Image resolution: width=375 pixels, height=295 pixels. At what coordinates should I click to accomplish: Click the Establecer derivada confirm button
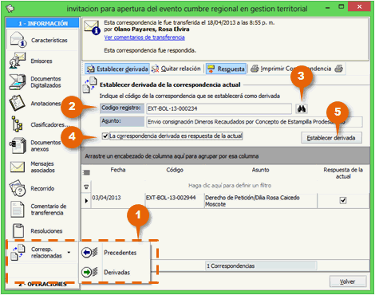point(331,138)
